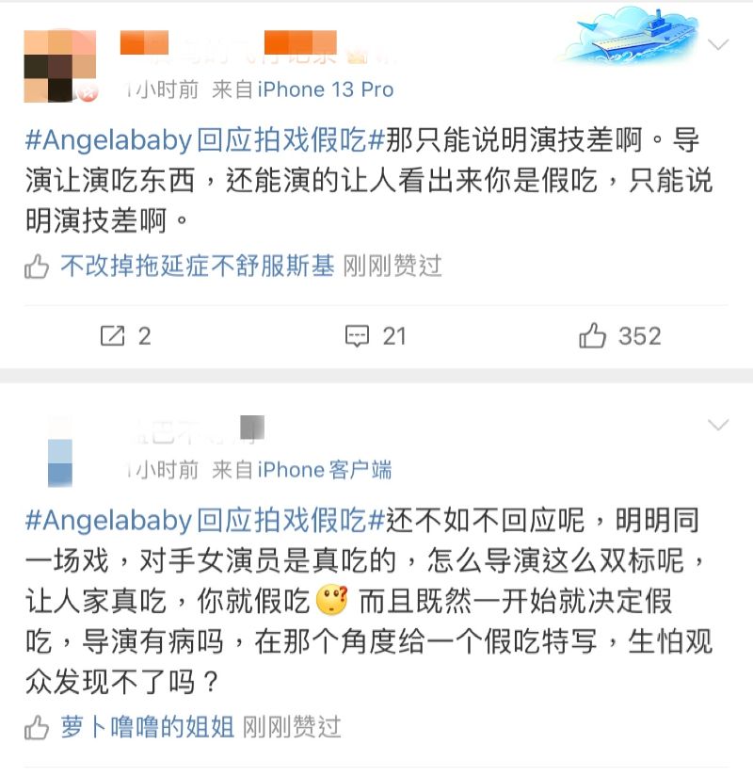The image size is (753, 776).
Task: Tap thumbs-up icon beside 萝卜噜噜的姐姐
Action: (x=37, y=727)
